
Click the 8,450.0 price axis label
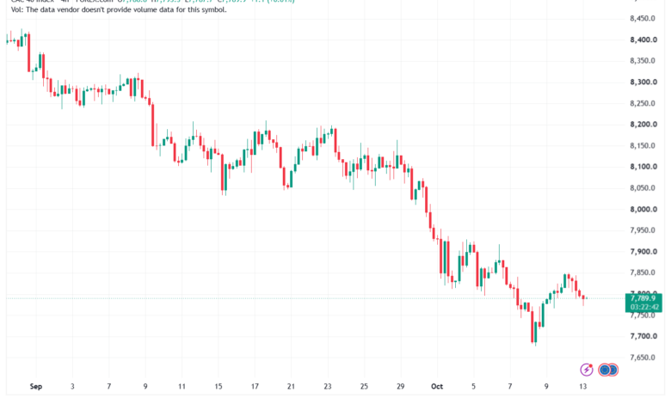(x=643, y=18)
